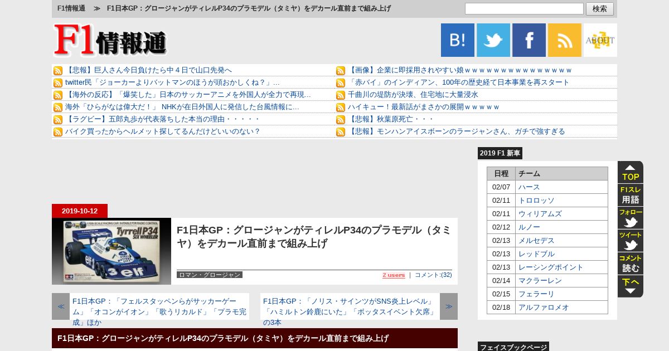The height and width of the screenshot is (351, 669).
Task: Click the previous article « arrow
Action: pos(61,306)
